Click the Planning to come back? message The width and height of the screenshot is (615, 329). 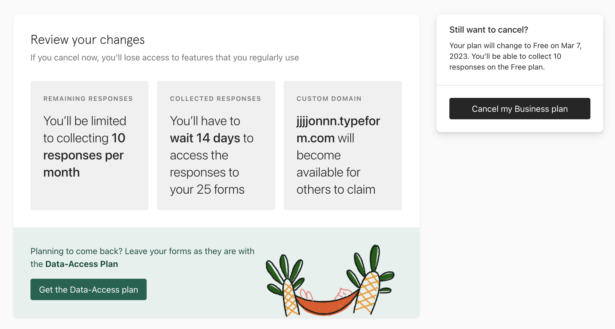[142, 258]
